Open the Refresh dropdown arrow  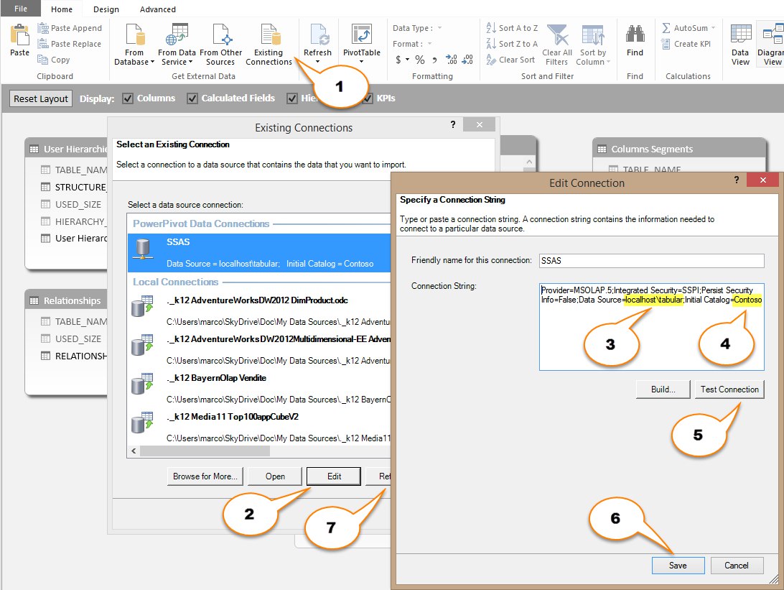click(317, 62)
